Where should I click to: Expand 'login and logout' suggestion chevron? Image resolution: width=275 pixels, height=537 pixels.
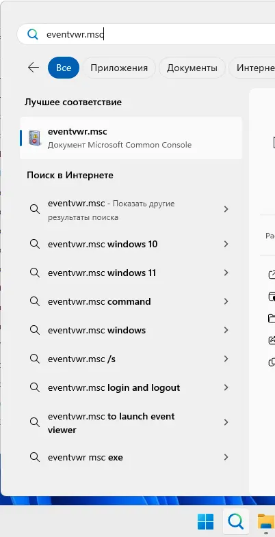click(226, 387)
